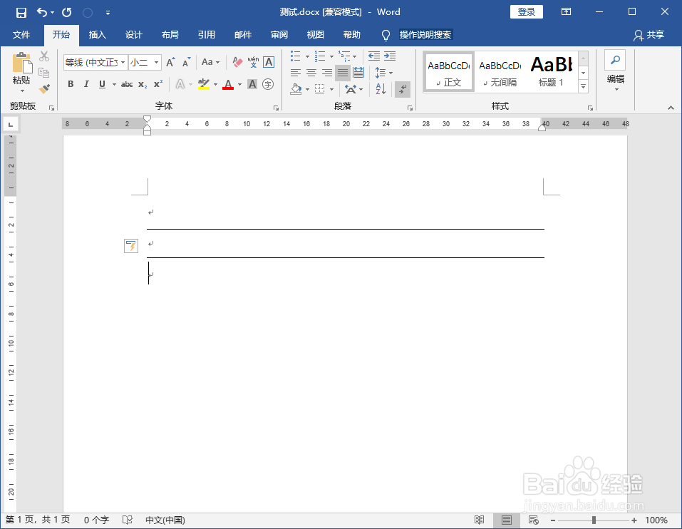Open enclosed character tool

pyautogui.click(x=269, y=84)
